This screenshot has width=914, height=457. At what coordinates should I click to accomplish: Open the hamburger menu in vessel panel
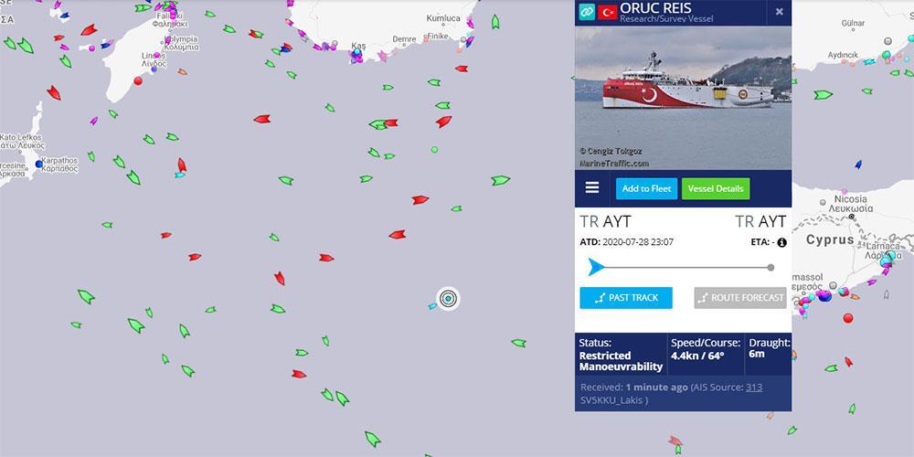[x=592, y=187]
